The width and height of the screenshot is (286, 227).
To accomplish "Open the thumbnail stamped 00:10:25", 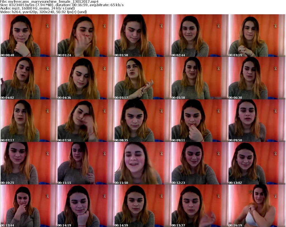I will 29,163.
